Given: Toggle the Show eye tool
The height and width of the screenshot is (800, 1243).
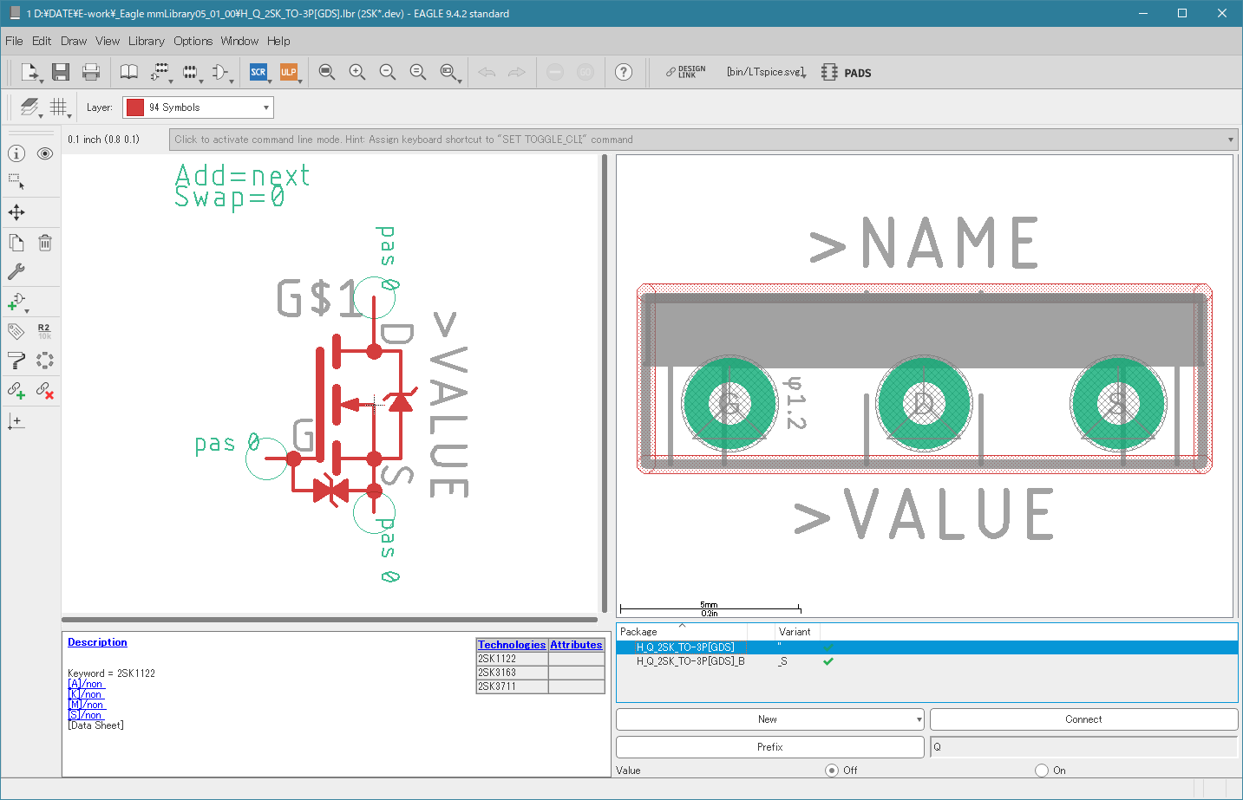Looking at the screenshot, I should (45, 153).
